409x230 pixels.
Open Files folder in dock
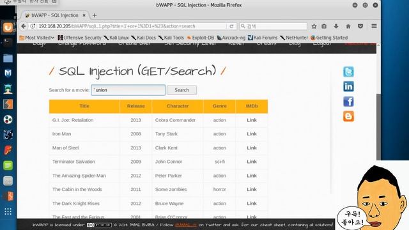point(8,58)
